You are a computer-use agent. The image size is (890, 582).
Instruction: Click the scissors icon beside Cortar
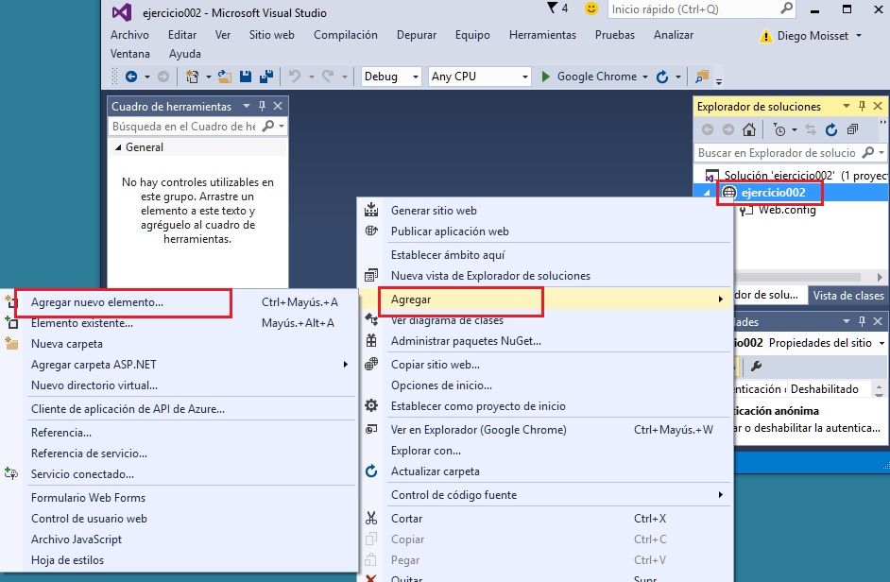pyautogui.click(x=371, y=519)
